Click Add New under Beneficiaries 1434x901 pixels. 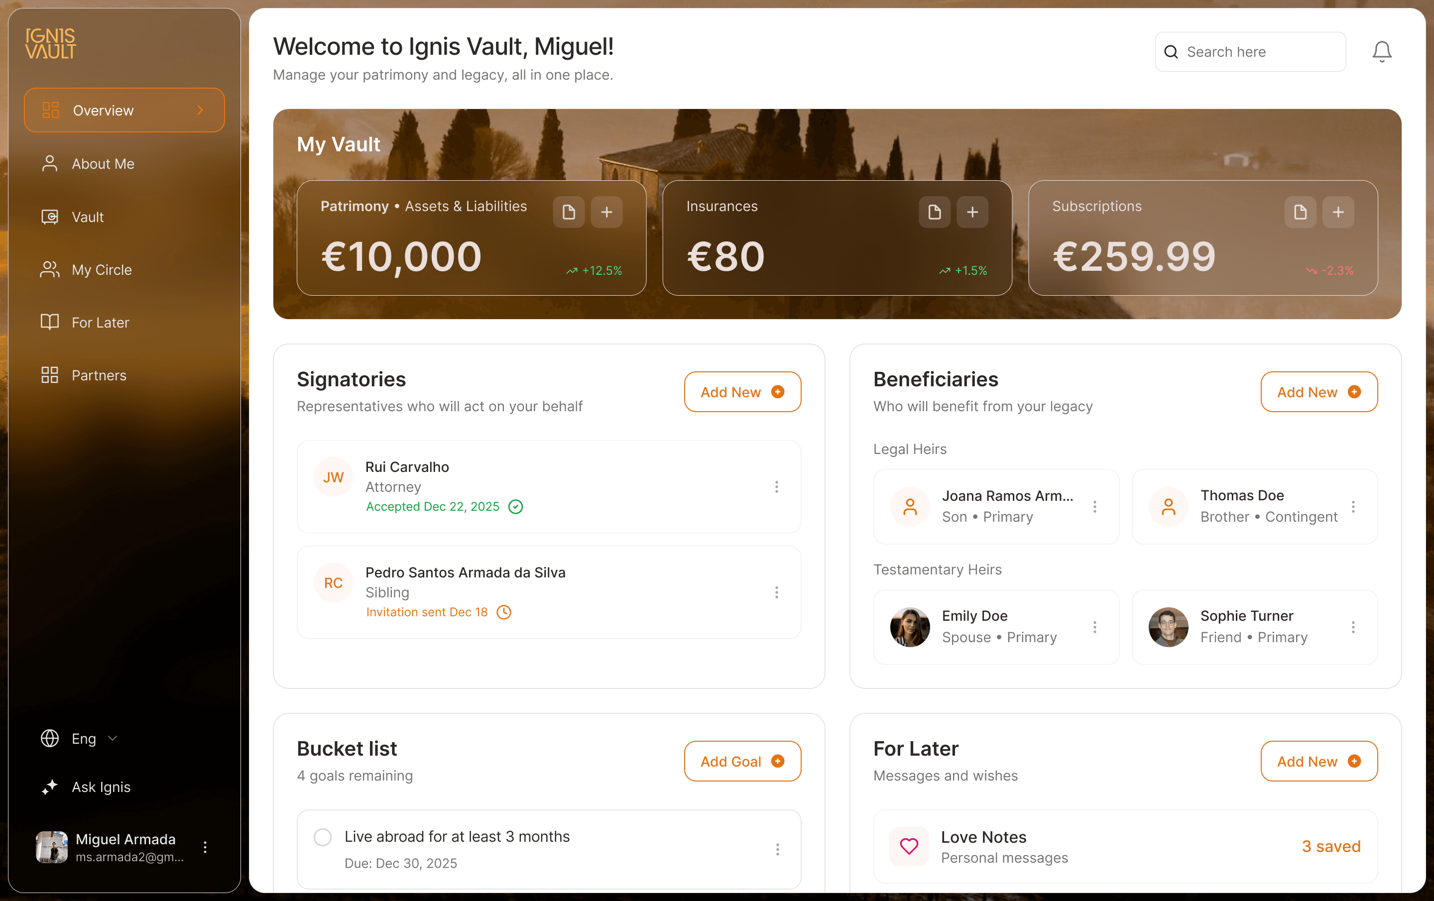click(x=1318, y=392)
